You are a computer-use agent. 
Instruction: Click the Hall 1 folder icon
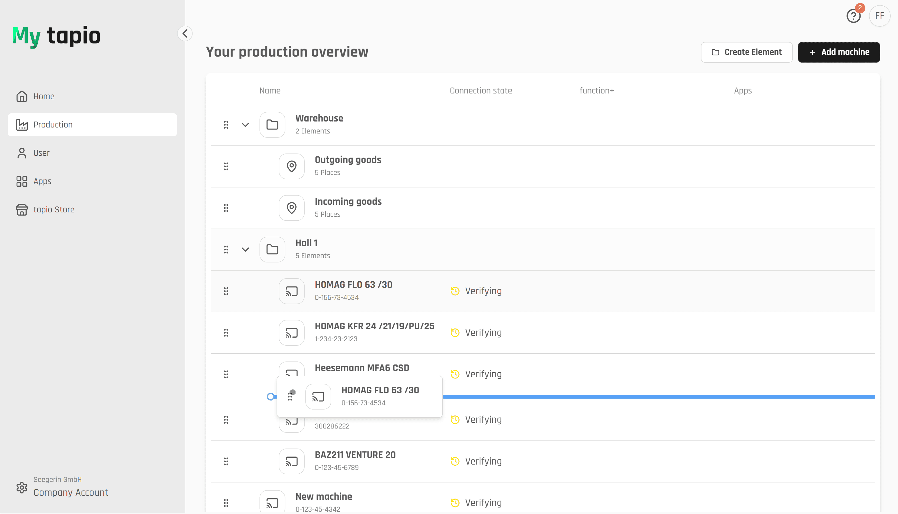click(x=272, y=250)
